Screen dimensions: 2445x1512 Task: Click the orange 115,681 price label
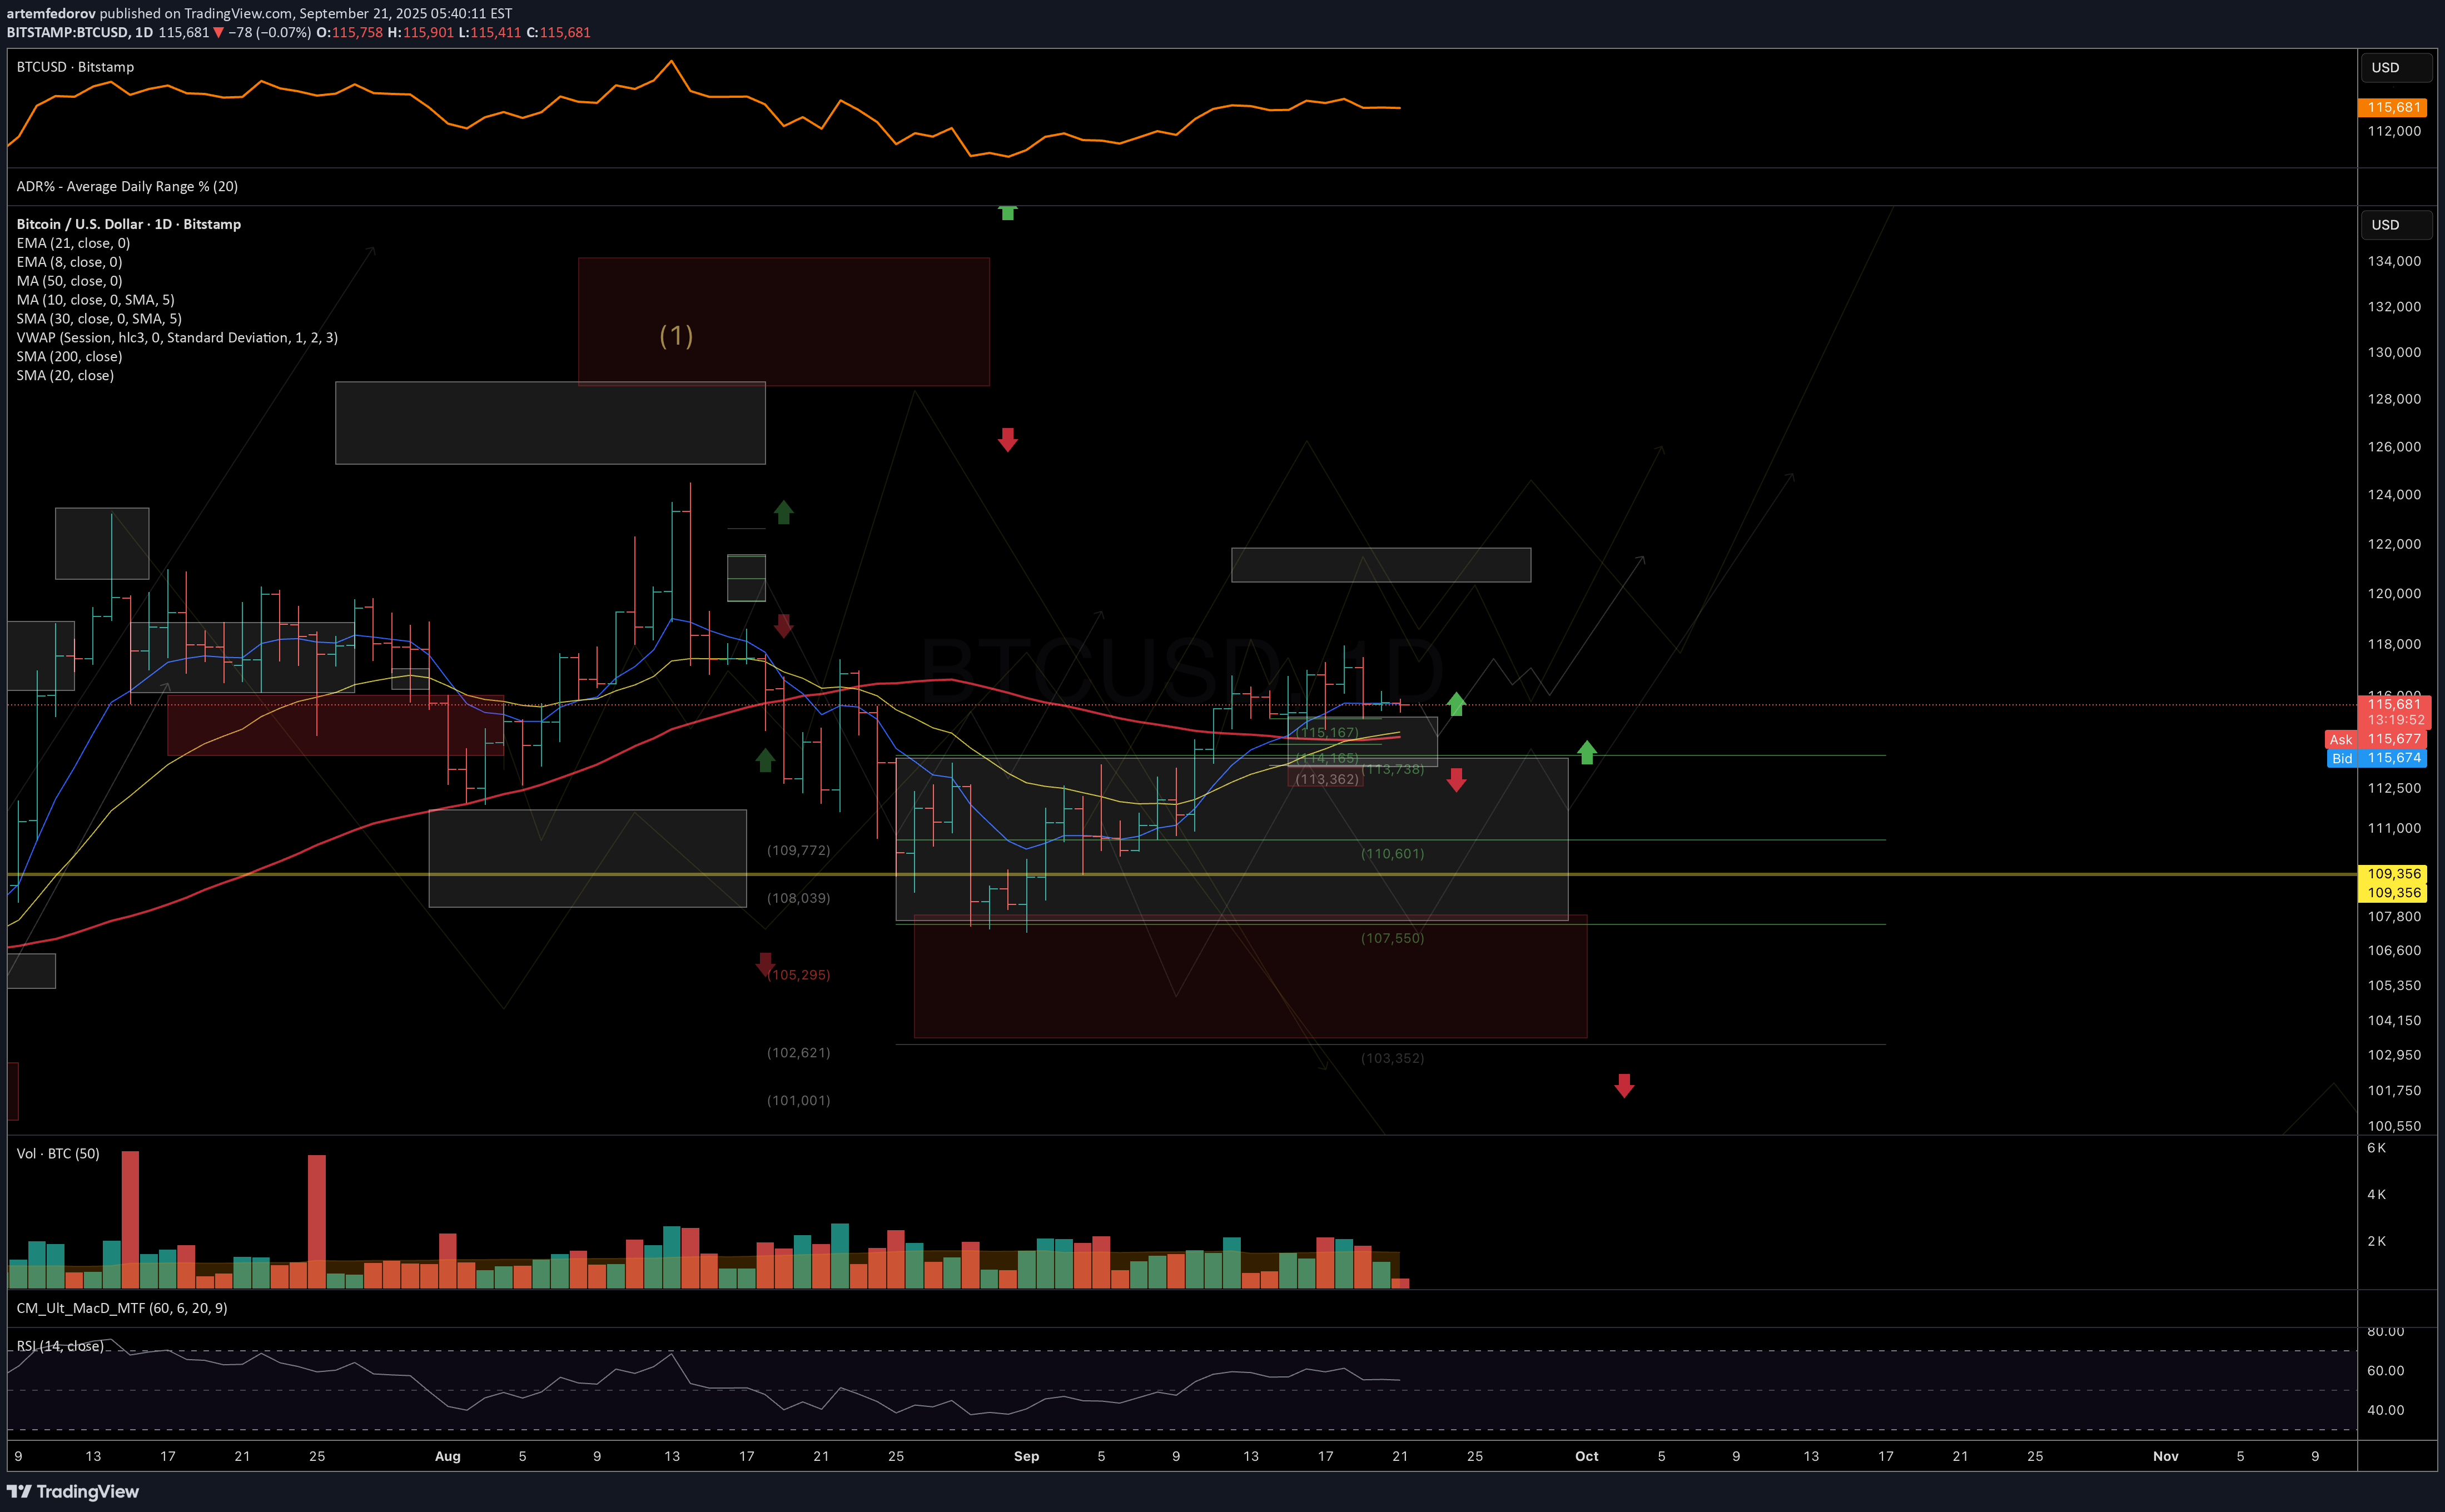tap(2393, 107)
